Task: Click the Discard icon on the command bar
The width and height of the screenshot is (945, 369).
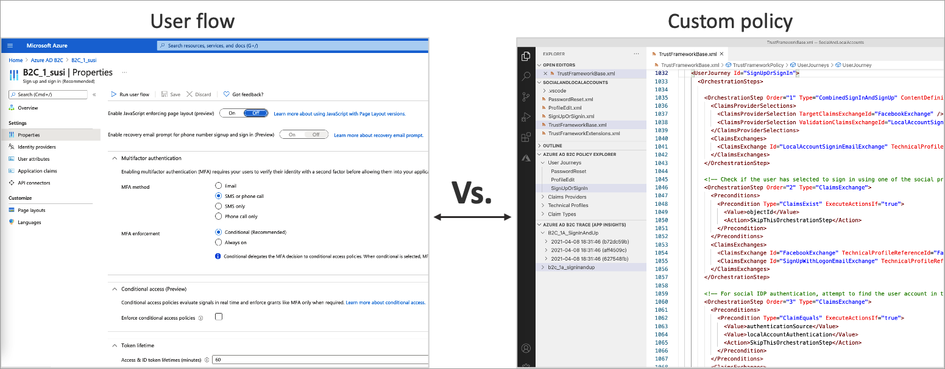Action: [x=199, y=94]
